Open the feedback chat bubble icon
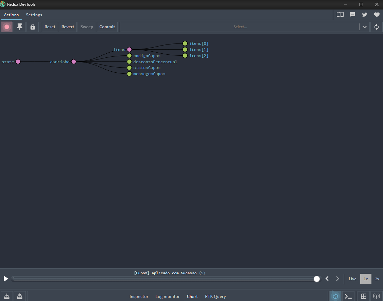Image resolution: width=383 pixels, height=301 pixels. click(x=352, y=15)
